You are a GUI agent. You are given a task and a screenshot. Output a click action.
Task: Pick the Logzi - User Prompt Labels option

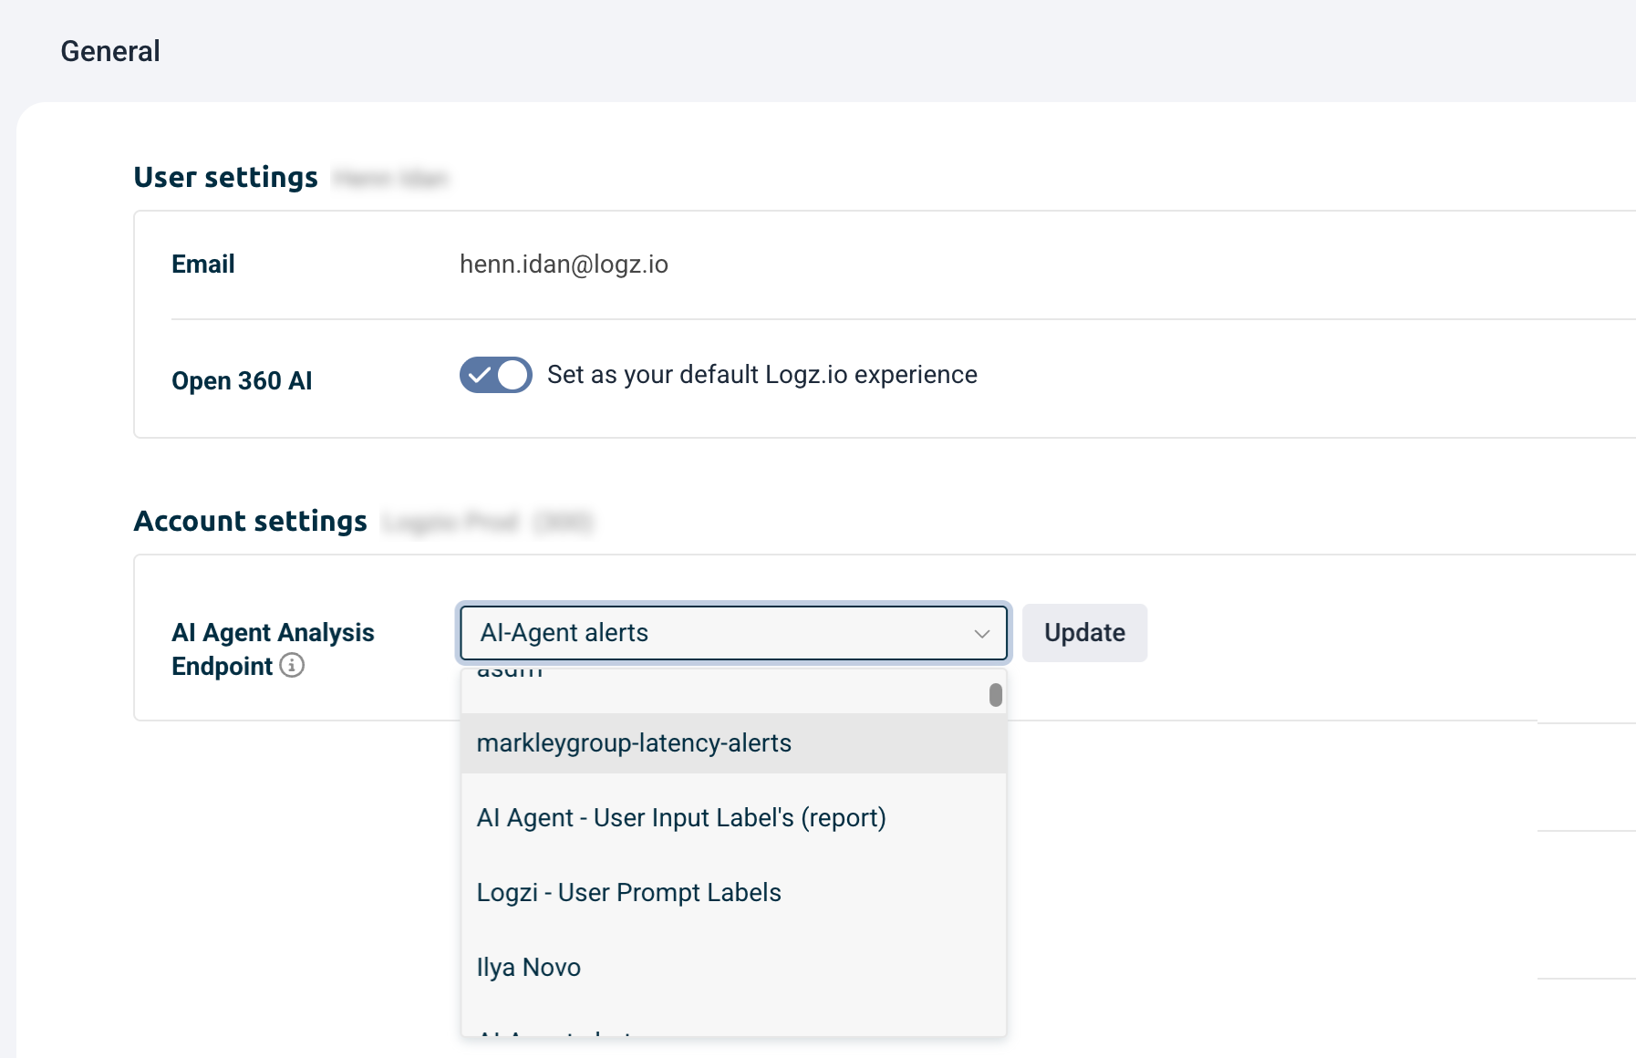pyautogui.click(x=628, y=893)
